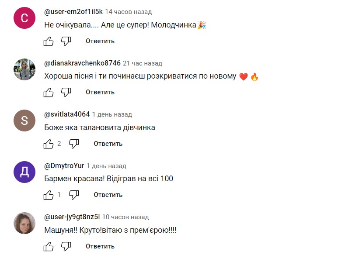Image resolution: width=359 pixels, height=262 pixels.
Task: Dislike the comment by @user-jy9gt8nz5l
Action: coord(66,246)
